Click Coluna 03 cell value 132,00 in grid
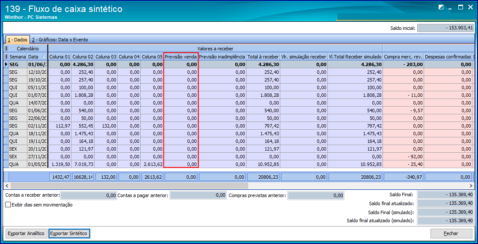The height and width of the screenshot is (244, 478). 106,126
